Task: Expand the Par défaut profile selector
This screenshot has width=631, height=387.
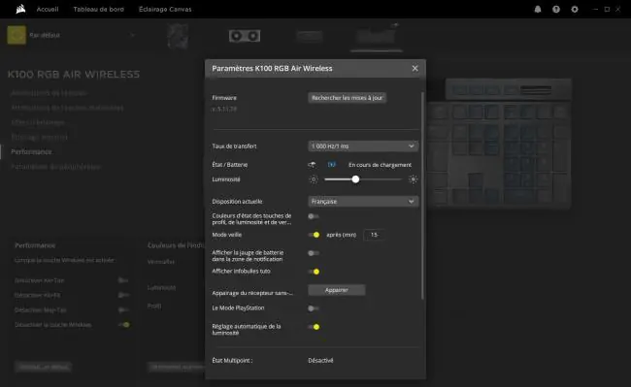Action: coord(132,35)
